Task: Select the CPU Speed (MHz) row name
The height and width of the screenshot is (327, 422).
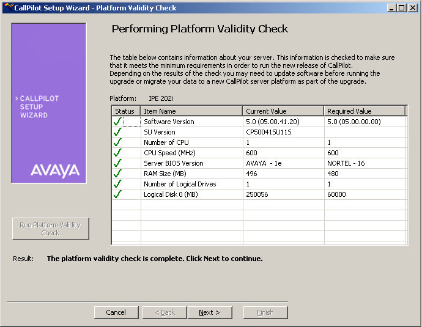Action: tap(169, 153)
